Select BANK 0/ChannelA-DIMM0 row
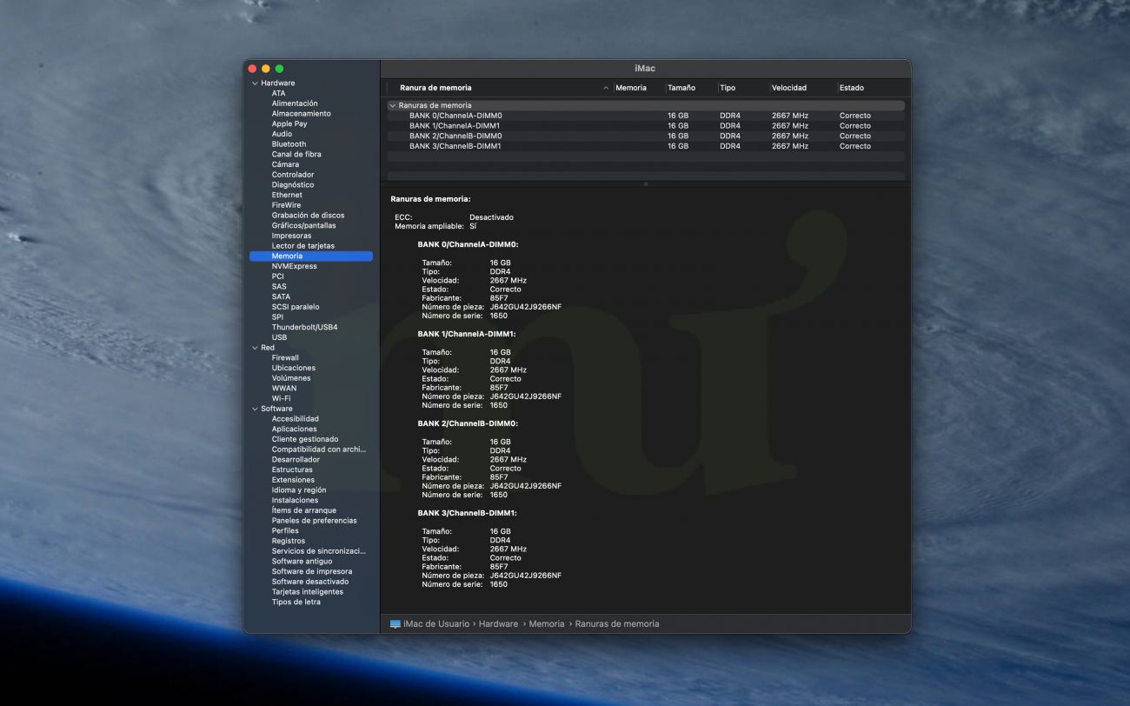The height and width of the screenshot is (706, 1130). click(455, 116)
